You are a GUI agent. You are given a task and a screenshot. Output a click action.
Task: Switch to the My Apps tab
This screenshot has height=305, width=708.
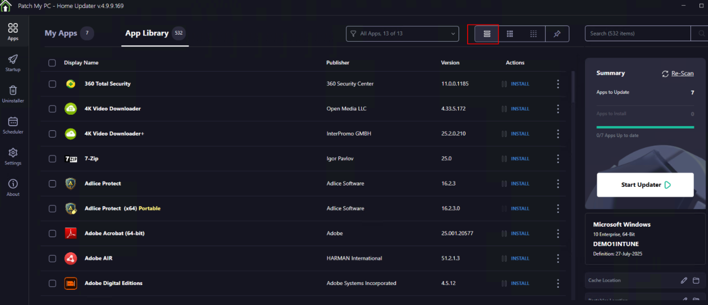coord(61,33)
